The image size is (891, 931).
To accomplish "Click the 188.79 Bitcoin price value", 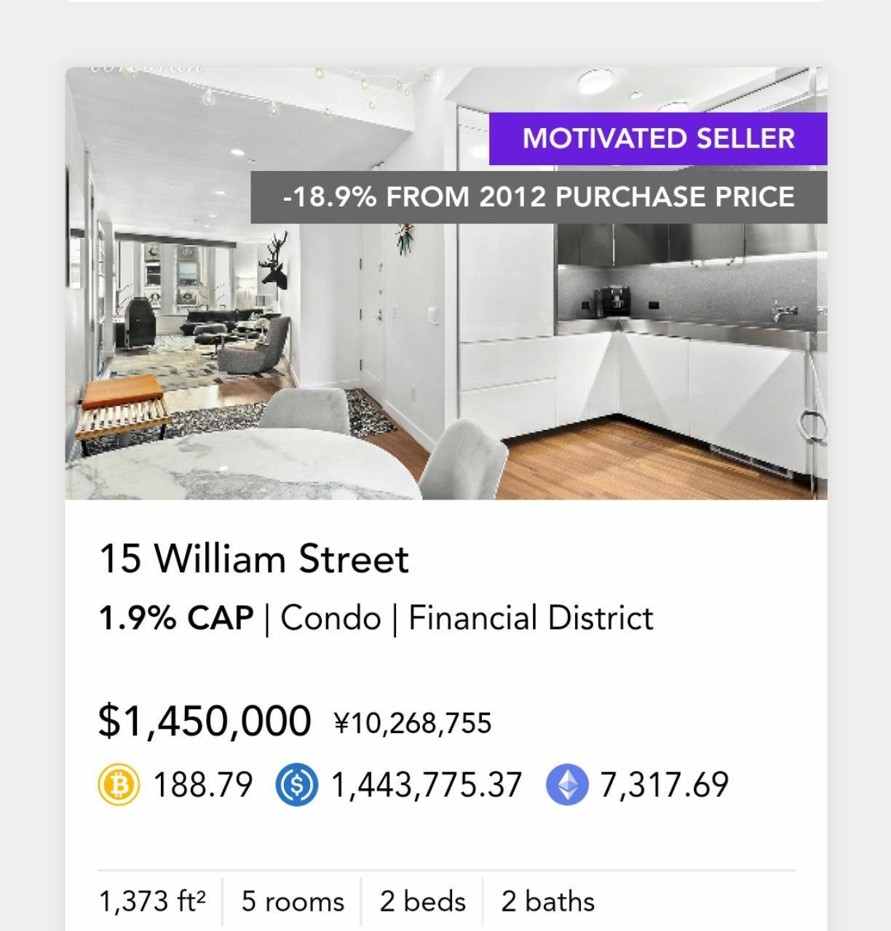I will (202, 786).
